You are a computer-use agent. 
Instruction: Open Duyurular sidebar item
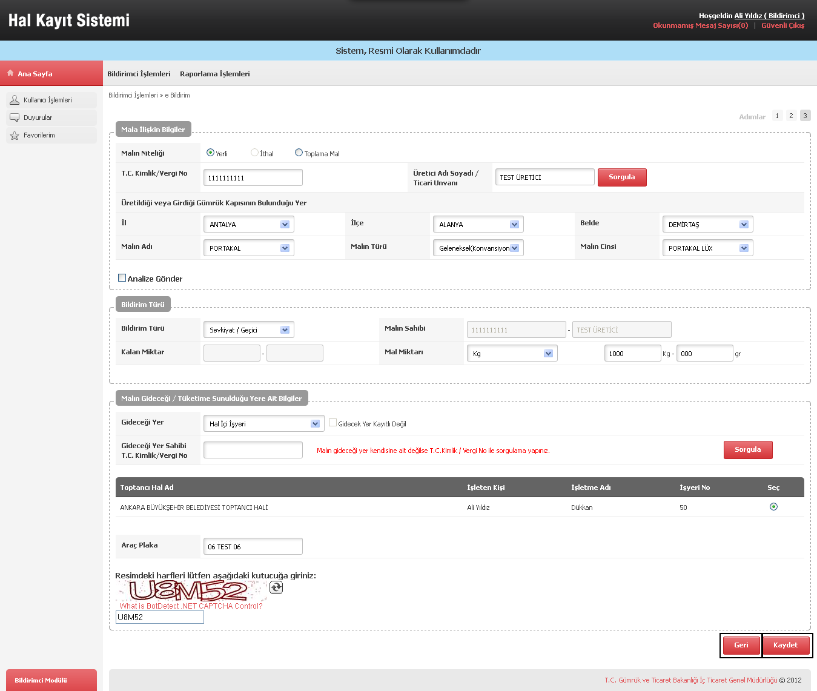pyautogui.click(x=51, y=117)
